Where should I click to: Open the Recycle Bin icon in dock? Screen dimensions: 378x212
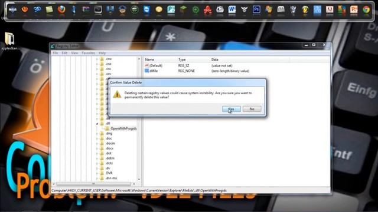coord(293,9)
